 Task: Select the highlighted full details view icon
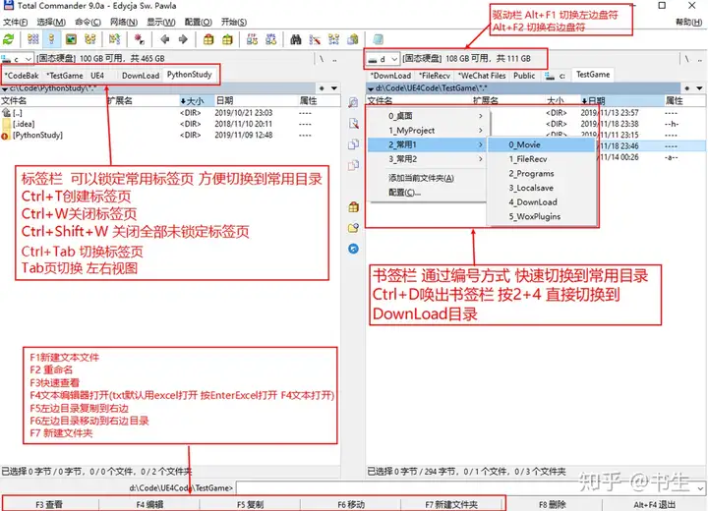52,39
